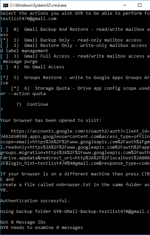Click the typed 7 input line
Screen dimensions: 150x235
2,110
